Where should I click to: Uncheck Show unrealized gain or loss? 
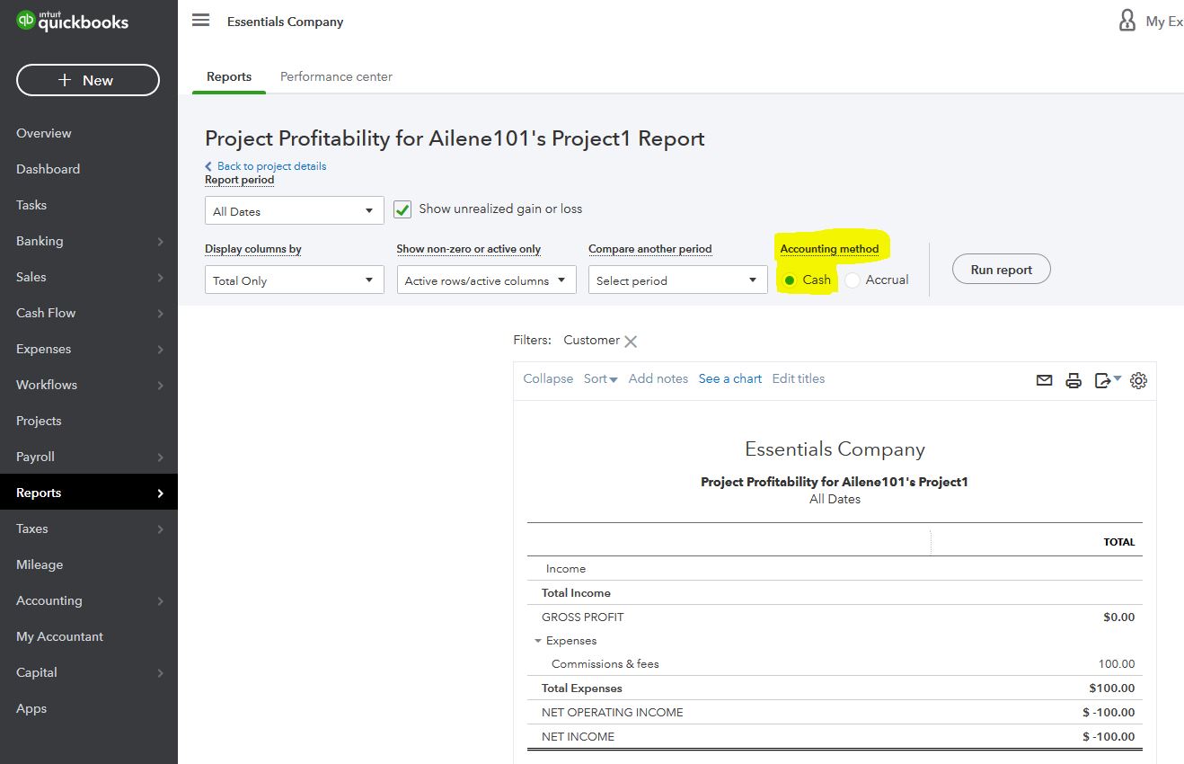tap(402, 209)
